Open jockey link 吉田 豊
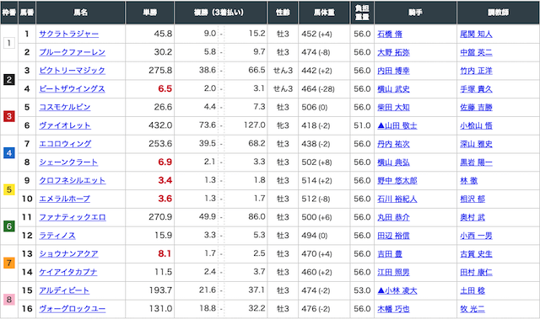The image size is (540, 319). pyautogui.click(x=390, y=254)
